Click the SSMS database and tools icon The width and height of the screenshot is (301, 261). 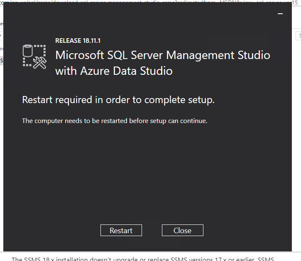coord(34,57)
